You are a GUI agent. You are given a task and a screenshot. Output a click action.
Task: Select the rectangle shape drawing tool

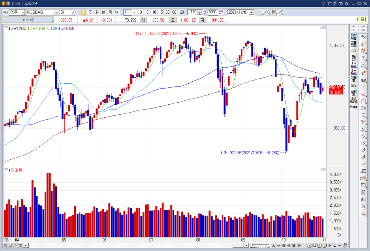click(x=363, y=102)
